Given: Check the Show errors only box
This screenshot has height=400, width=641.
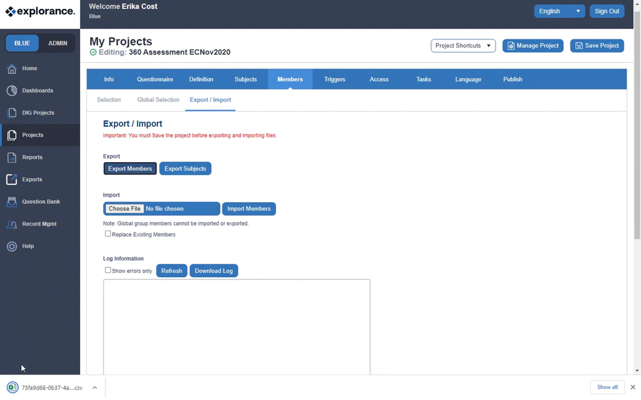Looking at the screenshot, I should click(x=108, y=270).
